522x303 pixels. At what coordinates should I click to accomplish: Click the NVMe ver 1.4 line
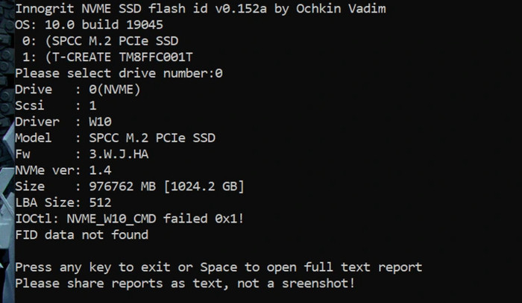[x=61, y=170]
